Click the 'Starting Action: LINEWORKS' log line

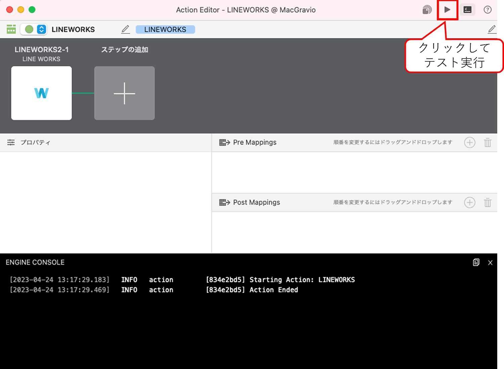click(182, 280)
